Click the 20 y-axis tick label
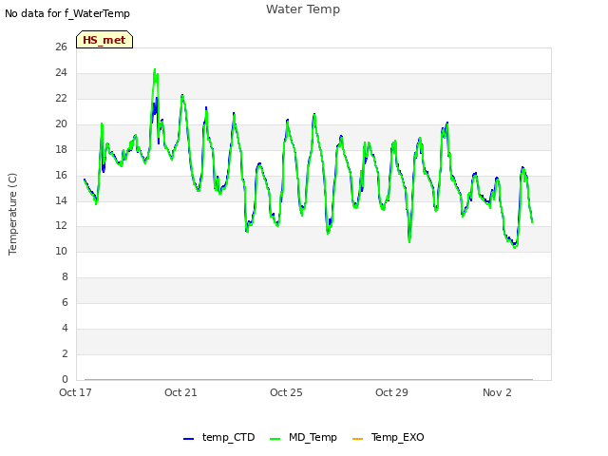 point(61,123)
